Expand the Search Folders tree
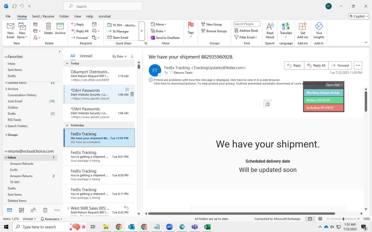This screenshot has height=232, width=372. (6, 126)
